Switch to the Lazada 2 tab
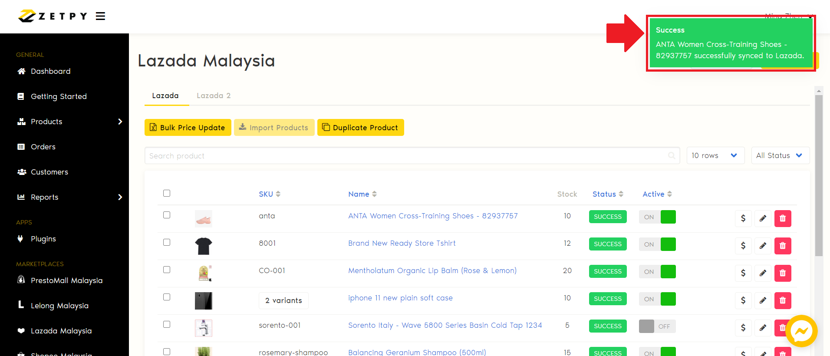 click(x=214, y=96)
